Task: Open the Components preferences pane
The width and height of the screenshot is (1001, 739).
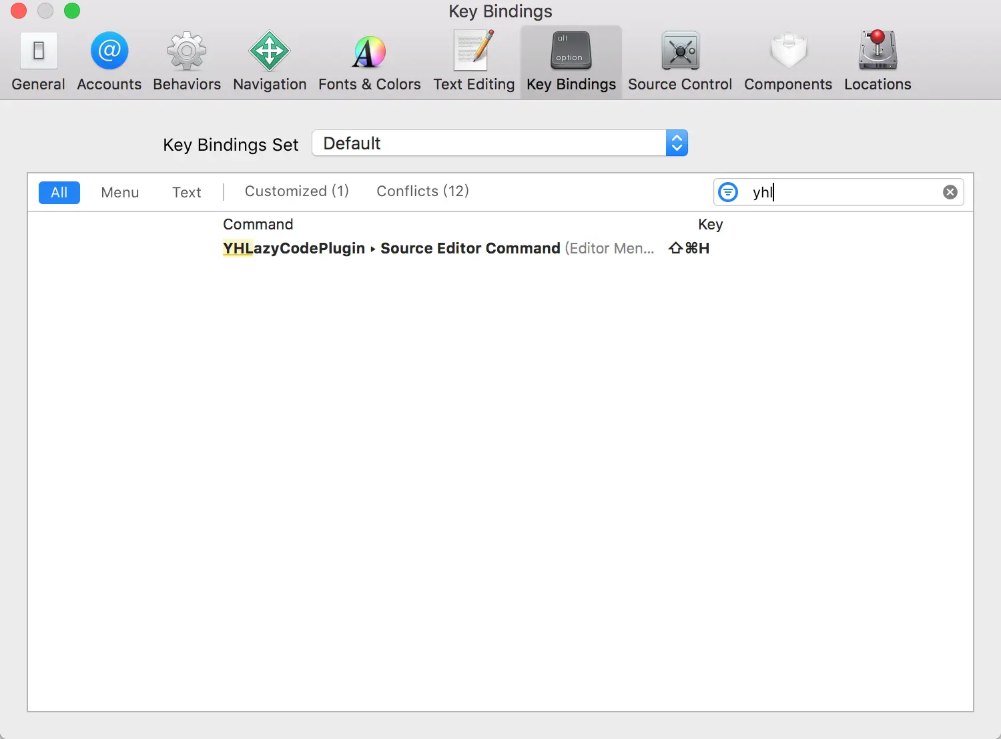Action: (x=788, y=61)
